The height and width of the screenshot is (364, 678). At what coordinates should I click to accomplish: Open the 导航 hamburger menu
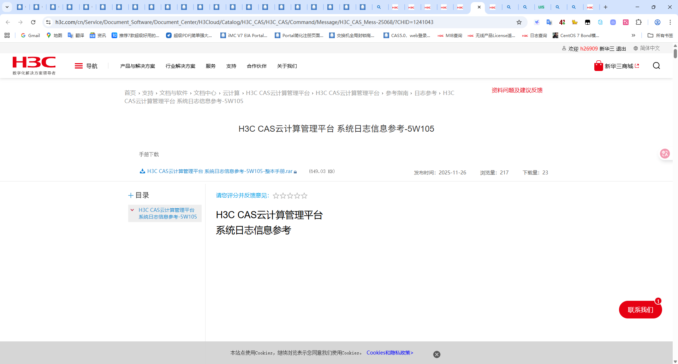tap(86, 66)
